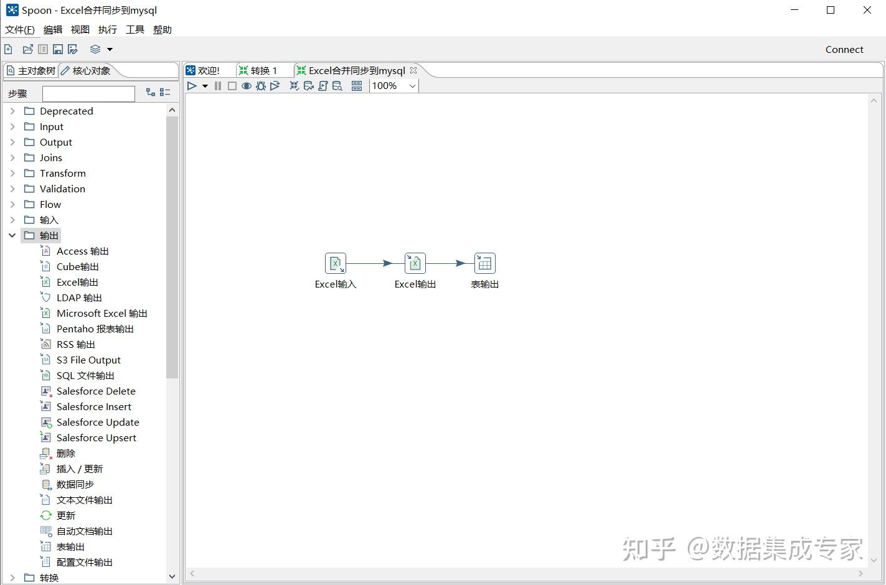This screenshot has height=585, width=886.
Task: Stop the running transformation with stop icon
Action: [x=232, y=86]
